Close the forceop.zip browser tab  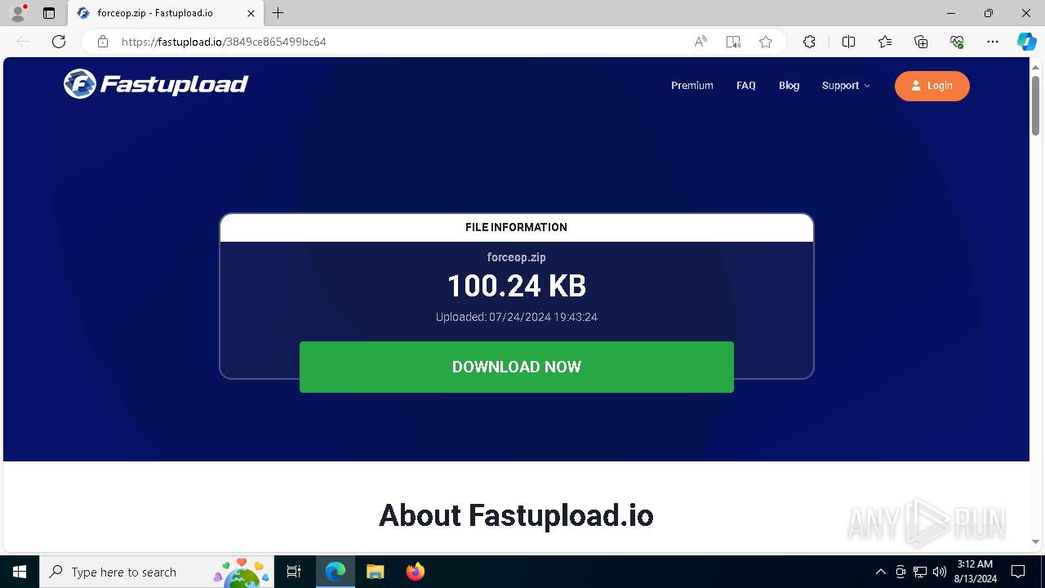pyautogui.click(x=251, y=13)
